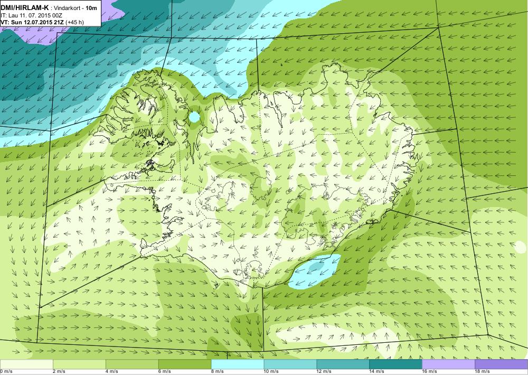Select the 18 m/s purple legend swatch
The height and width of the screenshot is (375, 528).
click(x=502, y=364)
